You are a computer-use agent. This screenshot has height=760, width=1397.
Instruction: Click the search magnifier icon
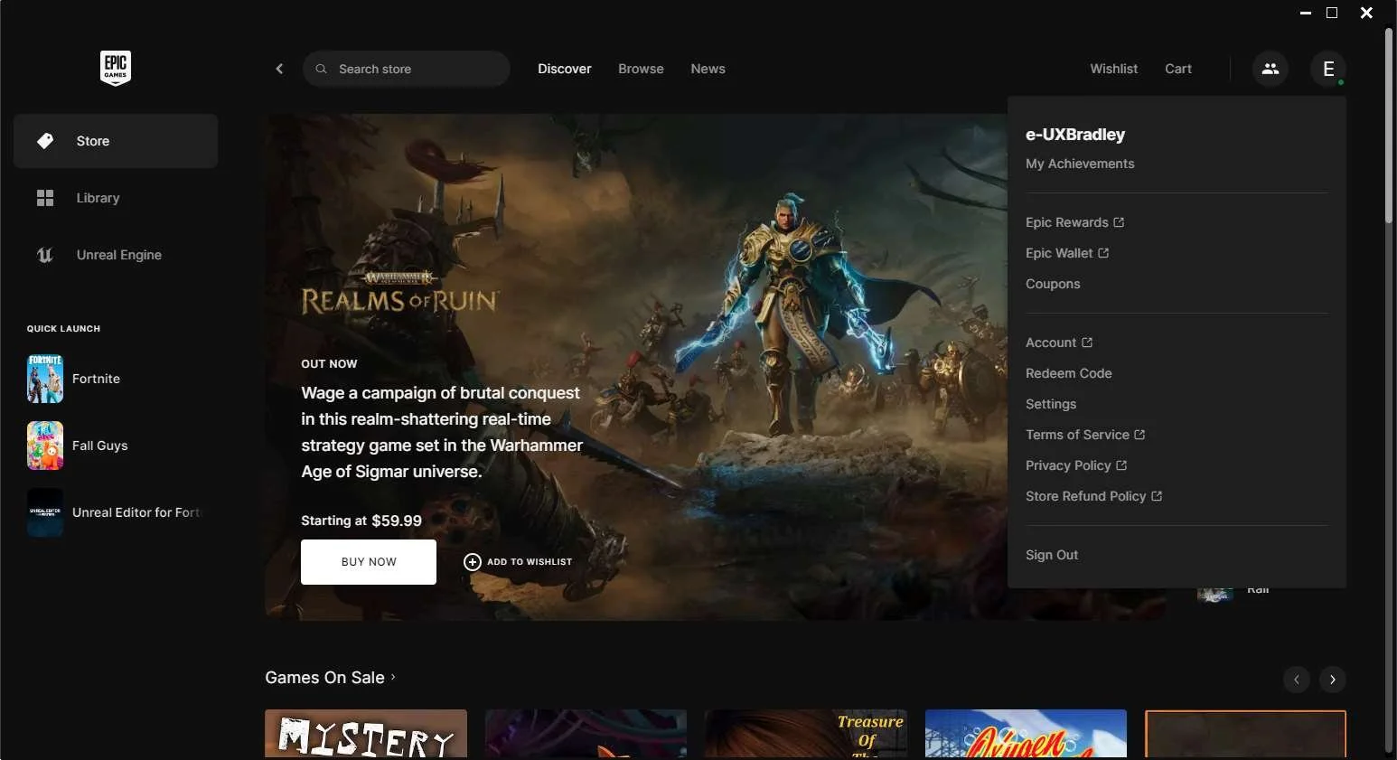pos(321,69)
